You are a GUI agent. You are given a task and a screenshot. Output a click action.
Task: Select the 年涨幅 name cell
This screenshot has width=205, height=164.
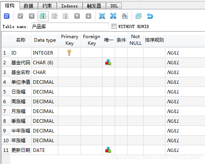[x=21, y=141]
